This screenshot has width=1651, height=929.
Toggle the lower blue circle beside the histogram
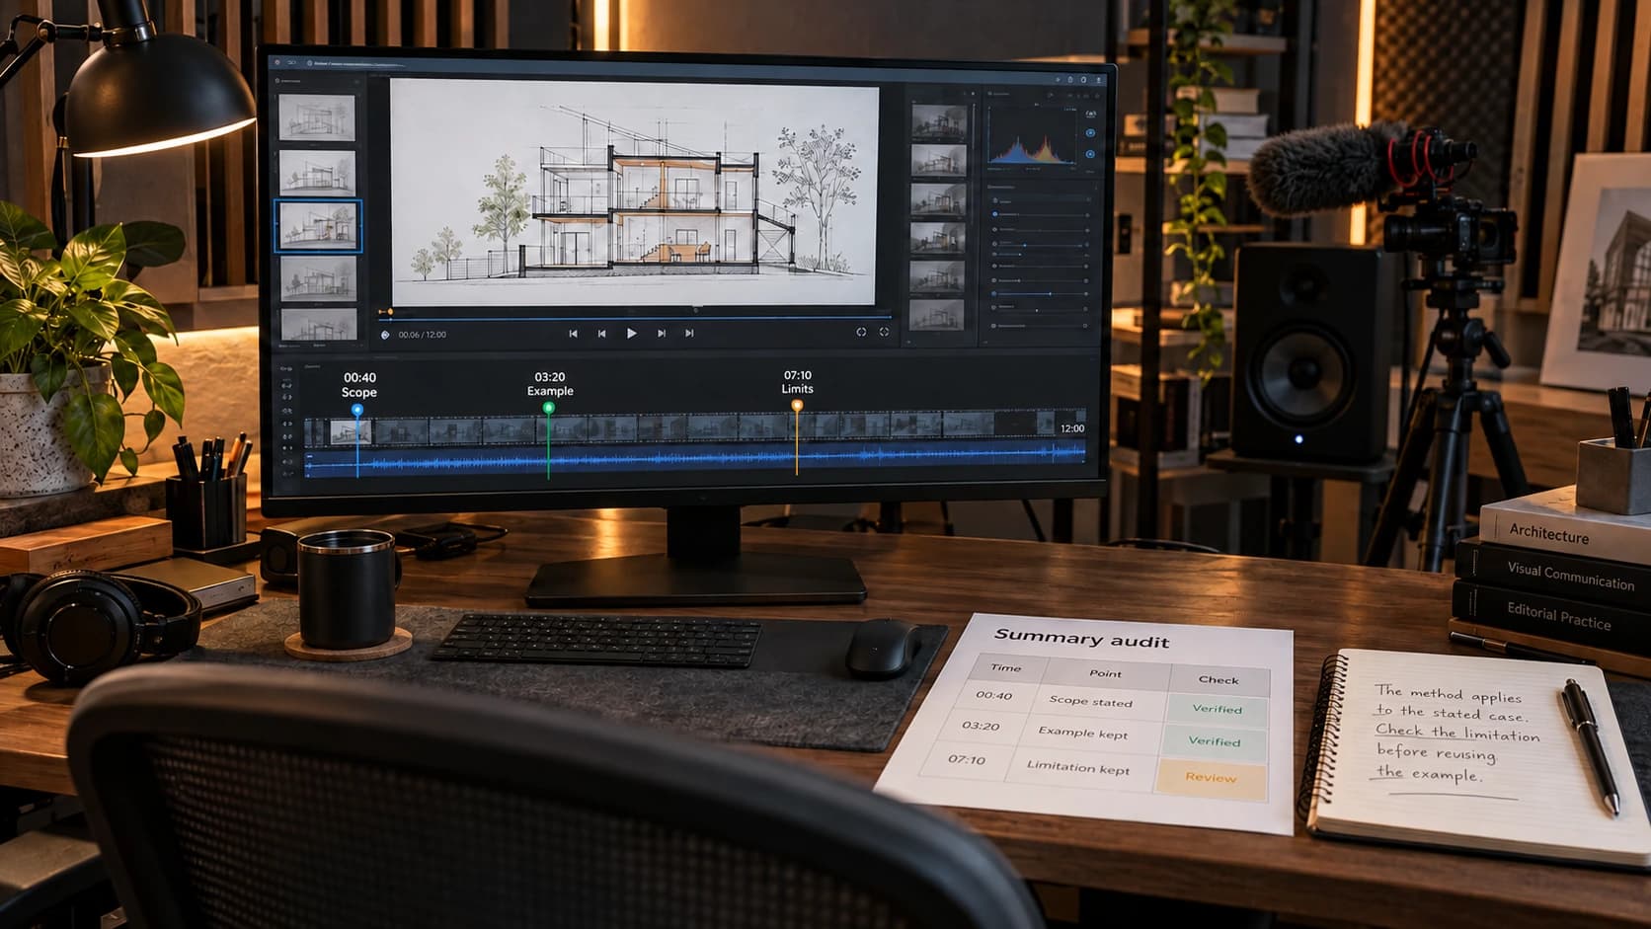[1090, 154]
